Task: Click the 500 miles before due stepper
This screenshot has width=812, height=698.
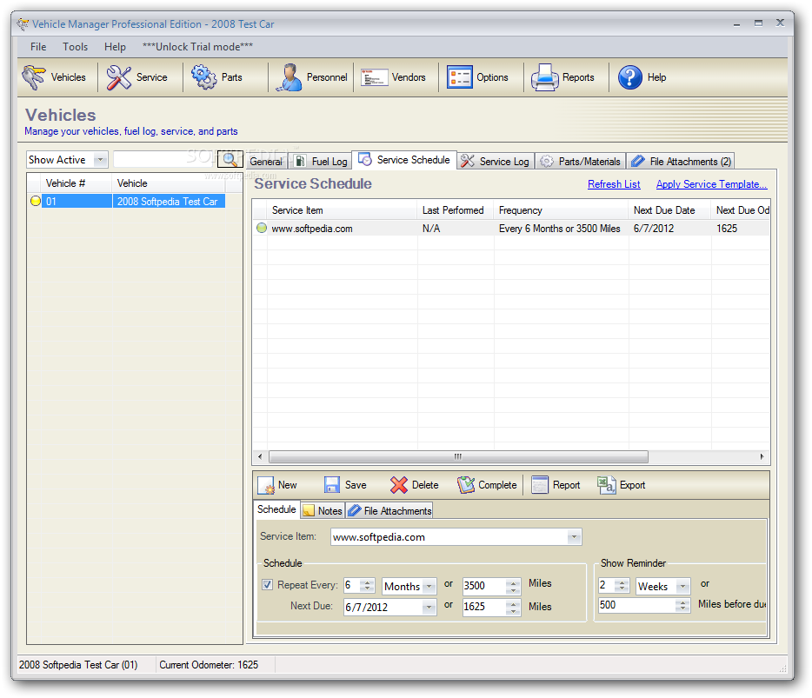Action: coord(683,605)
